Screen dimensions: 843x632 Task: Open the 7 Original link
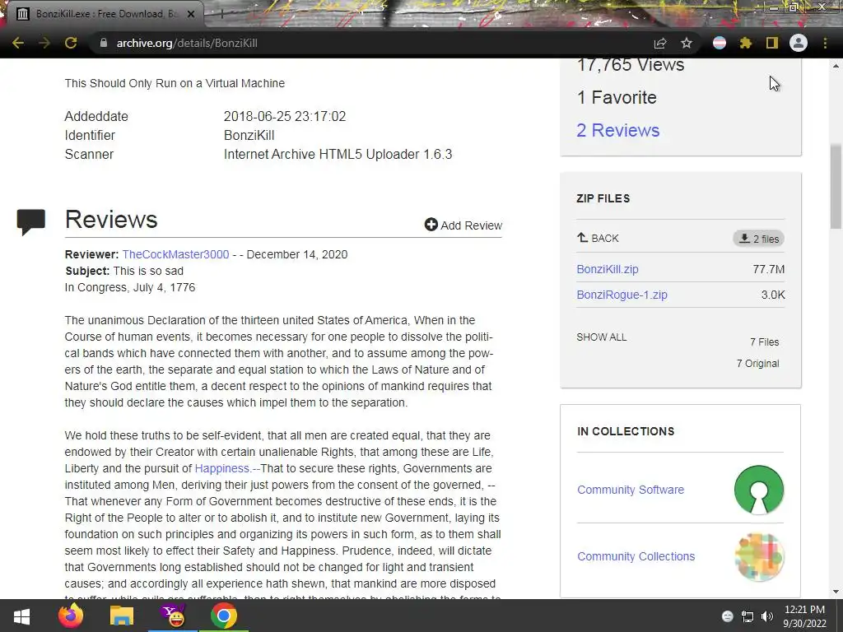(x=757, y=363)
